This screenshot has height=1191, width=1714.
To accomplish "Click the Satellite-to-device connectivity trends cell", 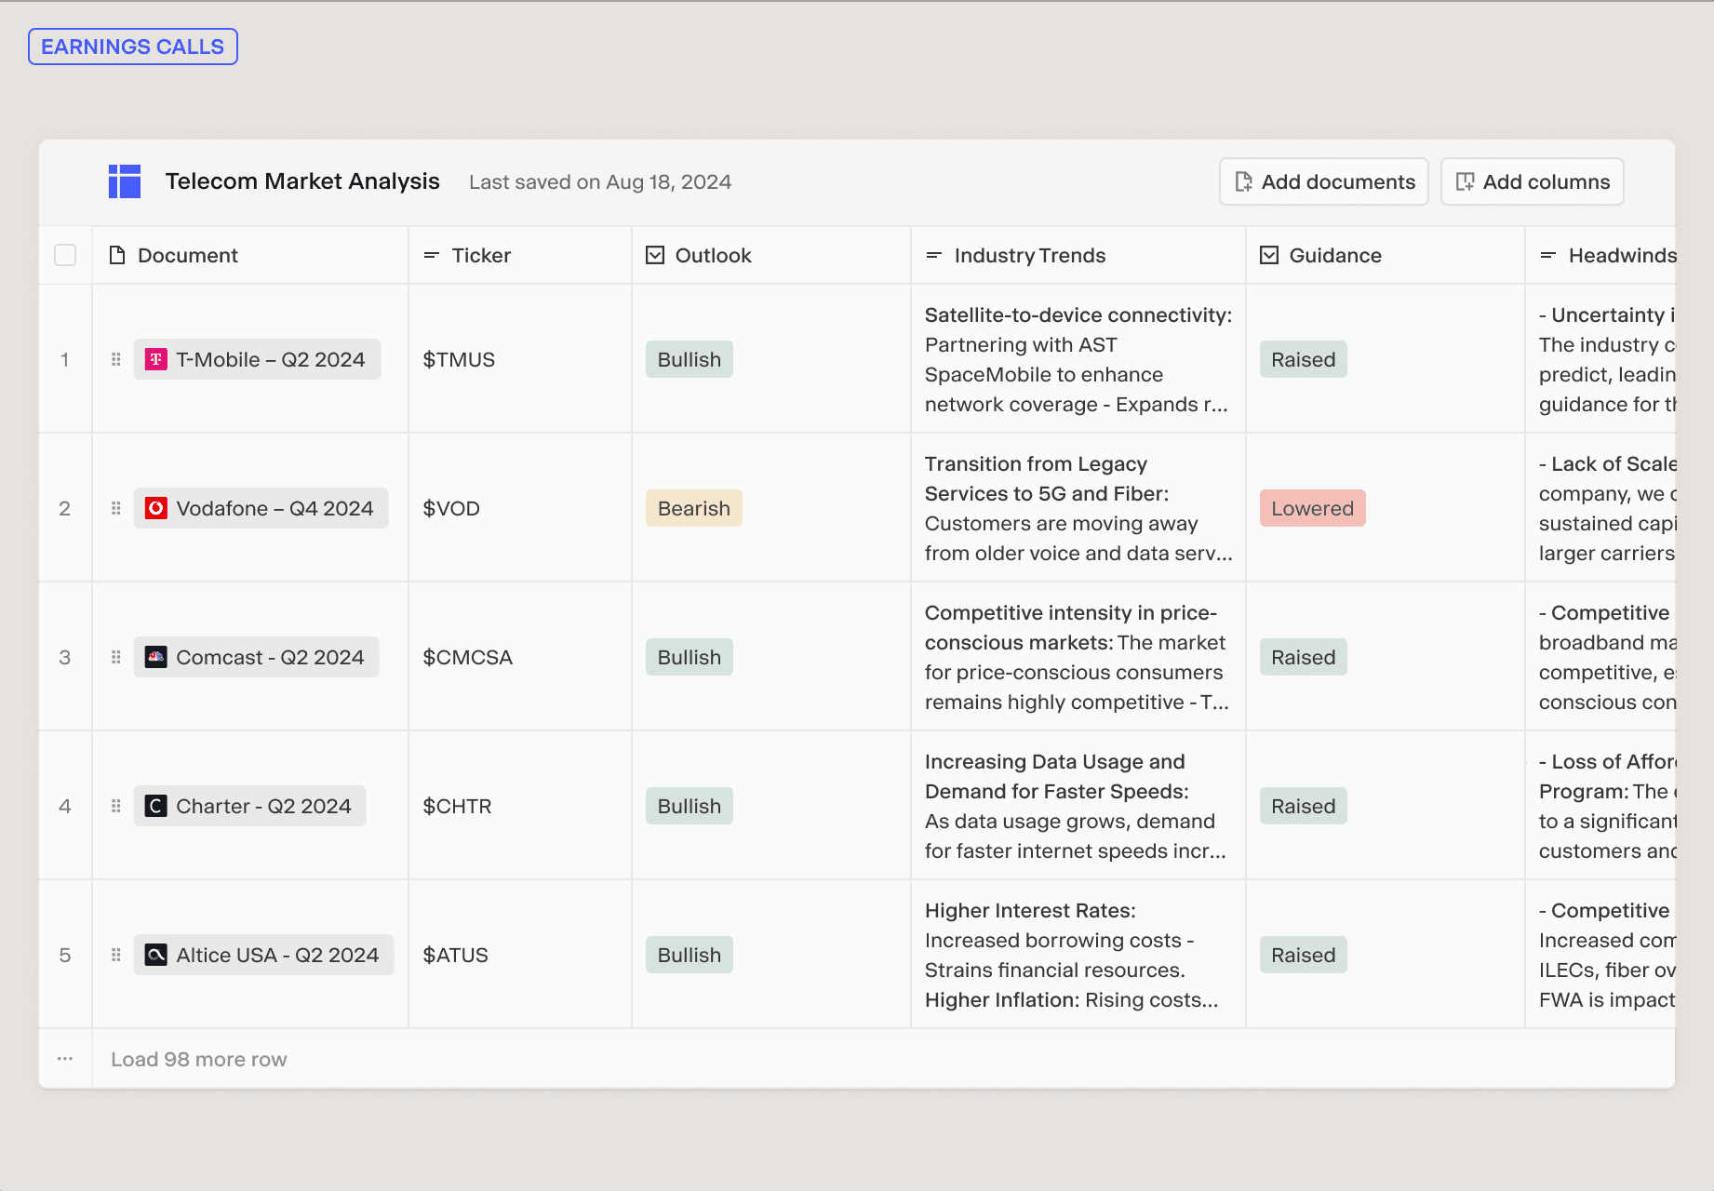I will (x=1078, y=359).
